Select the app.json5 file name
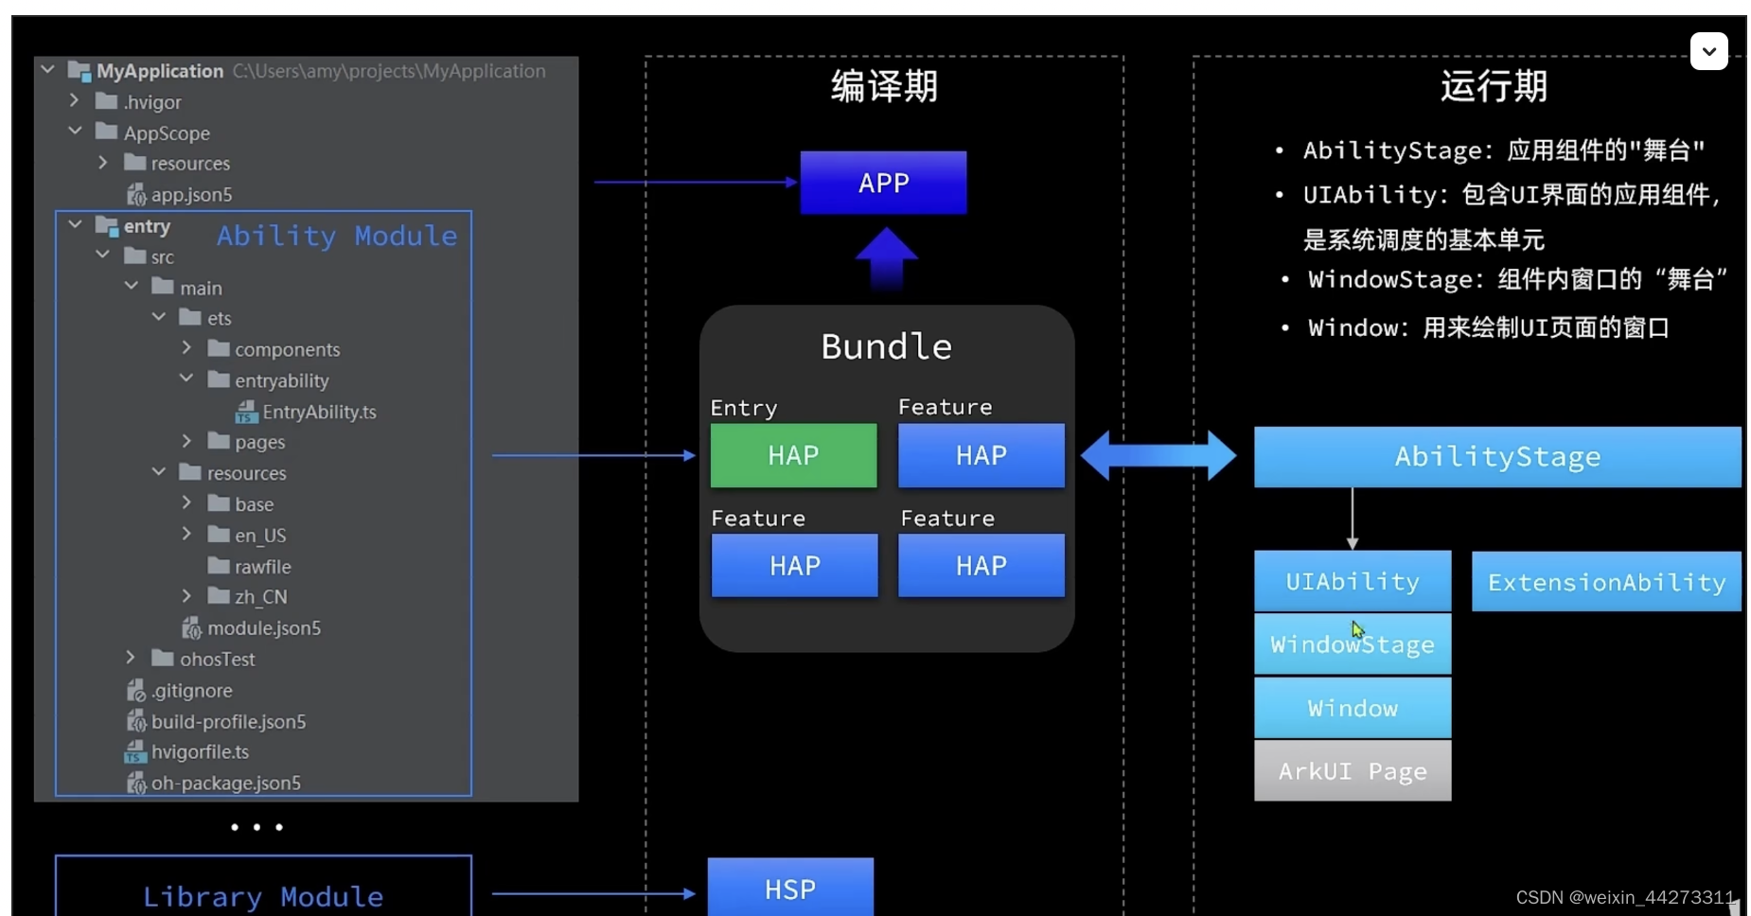The width and height of the screenshot is (1751, 916). point(191,195)
